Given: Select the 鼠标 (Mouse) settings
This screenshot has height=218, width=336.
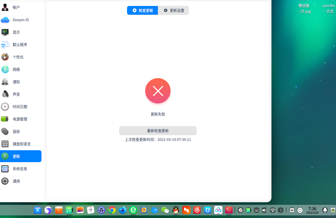Looking at the screenshot, I should pyautogui.click(x=21, y=132).
